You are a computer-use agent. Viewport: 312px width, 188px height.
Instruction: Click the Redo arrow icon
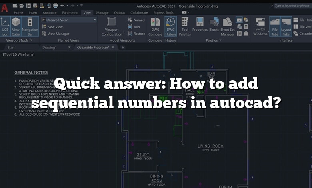click(73, 6)
